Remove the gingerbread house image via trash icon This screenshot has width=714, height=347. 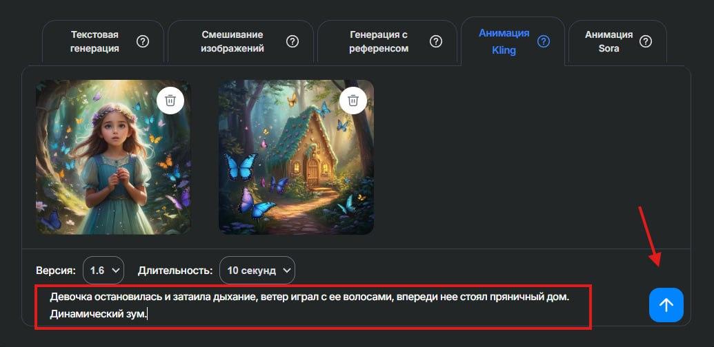353,100
